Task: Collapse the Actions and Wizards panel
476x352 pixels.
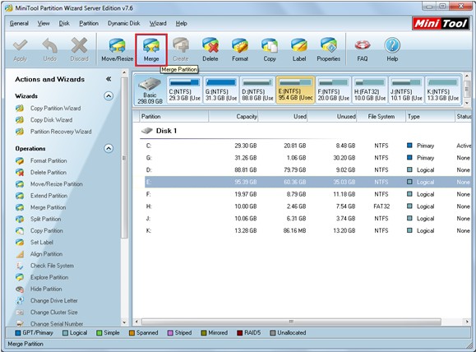Action: pyautogui.click(x=109, y=79)
